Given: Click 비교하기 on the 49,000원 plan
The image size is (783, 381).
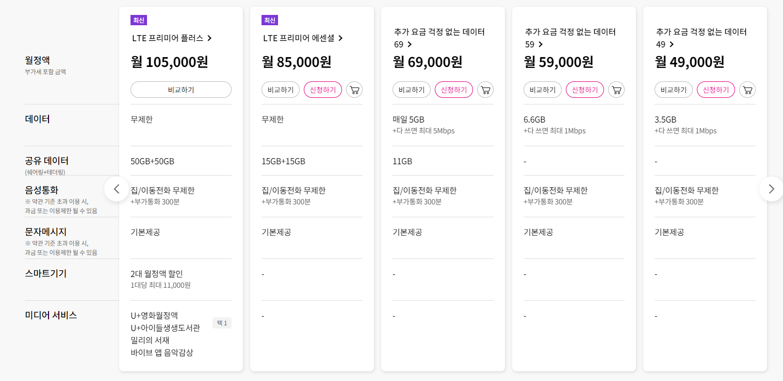Looking at the screenshot, I should [674, 90].
